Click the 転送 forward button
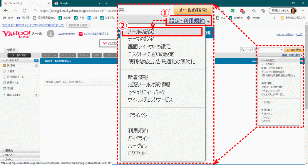This screenshot has height=165, width=308. [x=65, y=55]
